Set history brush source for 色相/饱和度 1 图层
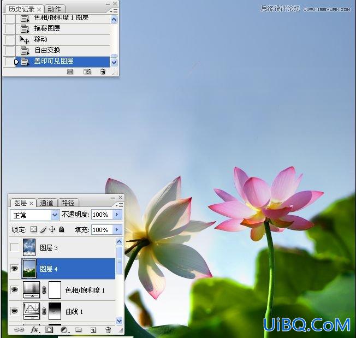 click(9, 18)
